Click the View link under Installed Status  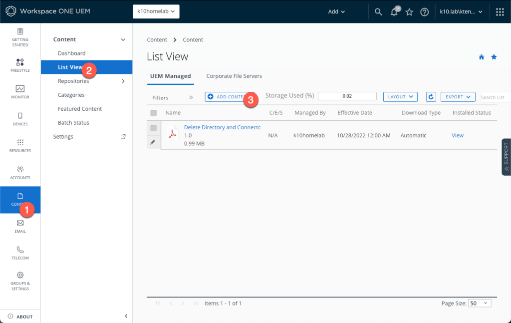(458, 135)
